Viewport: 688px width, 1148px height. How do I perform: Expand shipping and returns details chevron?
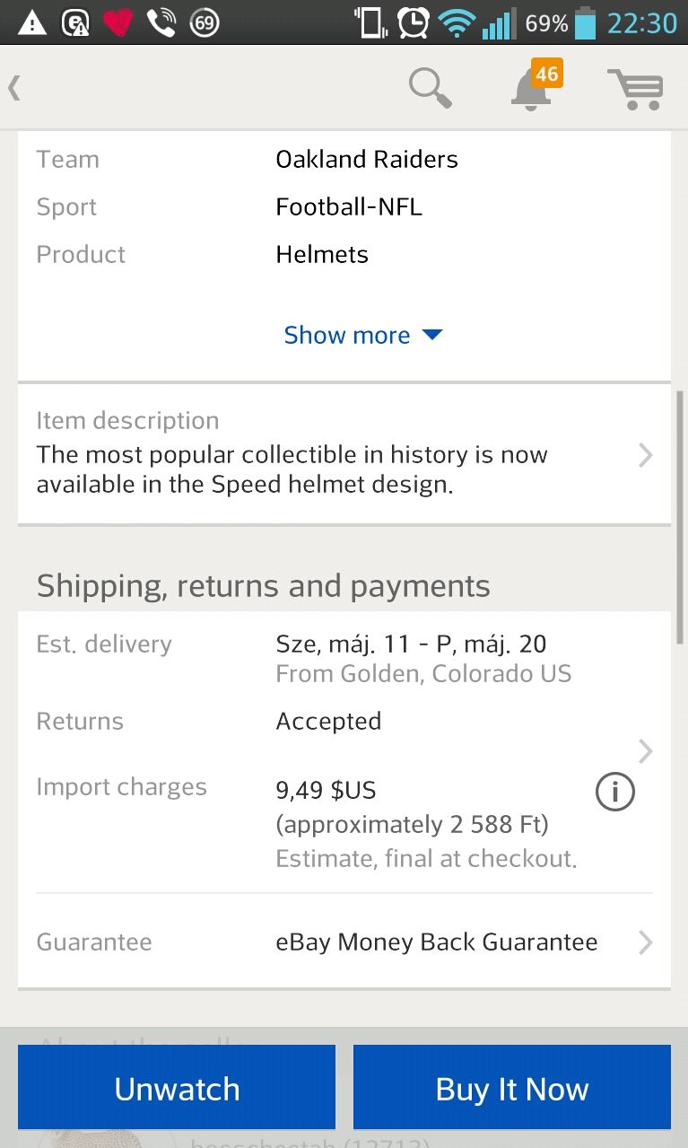point(645,750)
